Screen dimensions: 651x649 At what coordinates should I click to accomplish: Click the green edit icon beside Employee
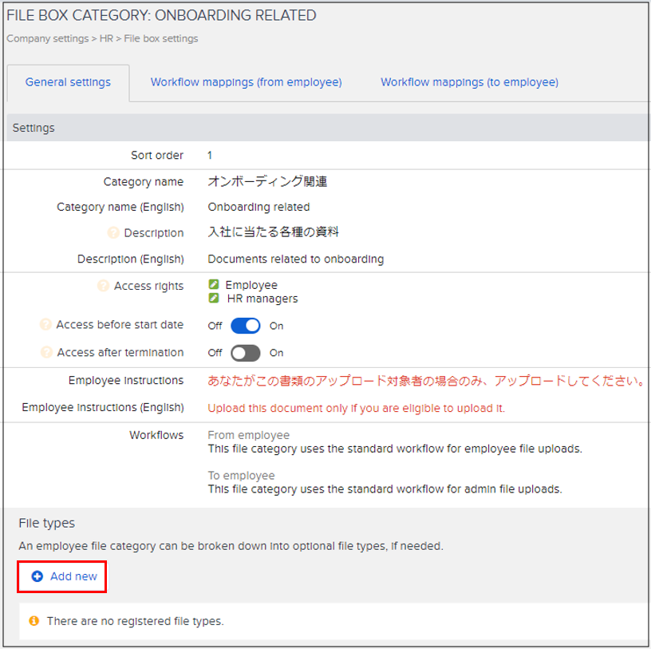[214, 285]
